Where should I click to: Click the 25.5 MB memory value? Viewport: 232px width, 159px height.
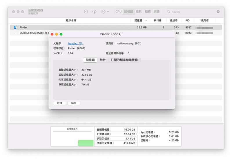point(142,27)
